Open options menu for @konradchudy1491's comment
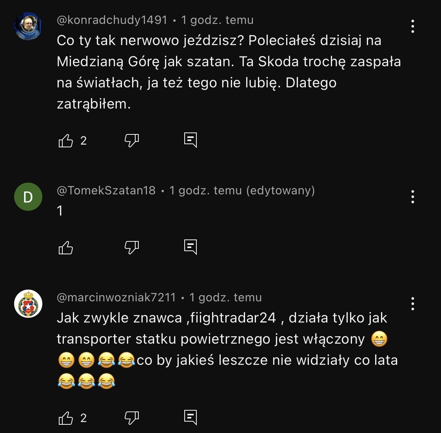Image resolution: width=441 pixels, height=433 pixels. [x=412, y=26]
